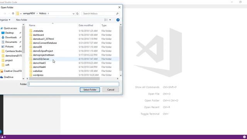This screenshot has width=247, height=139.
Task: Click horizontal scrollbar left arrow
Action: [x=27, y=78]
